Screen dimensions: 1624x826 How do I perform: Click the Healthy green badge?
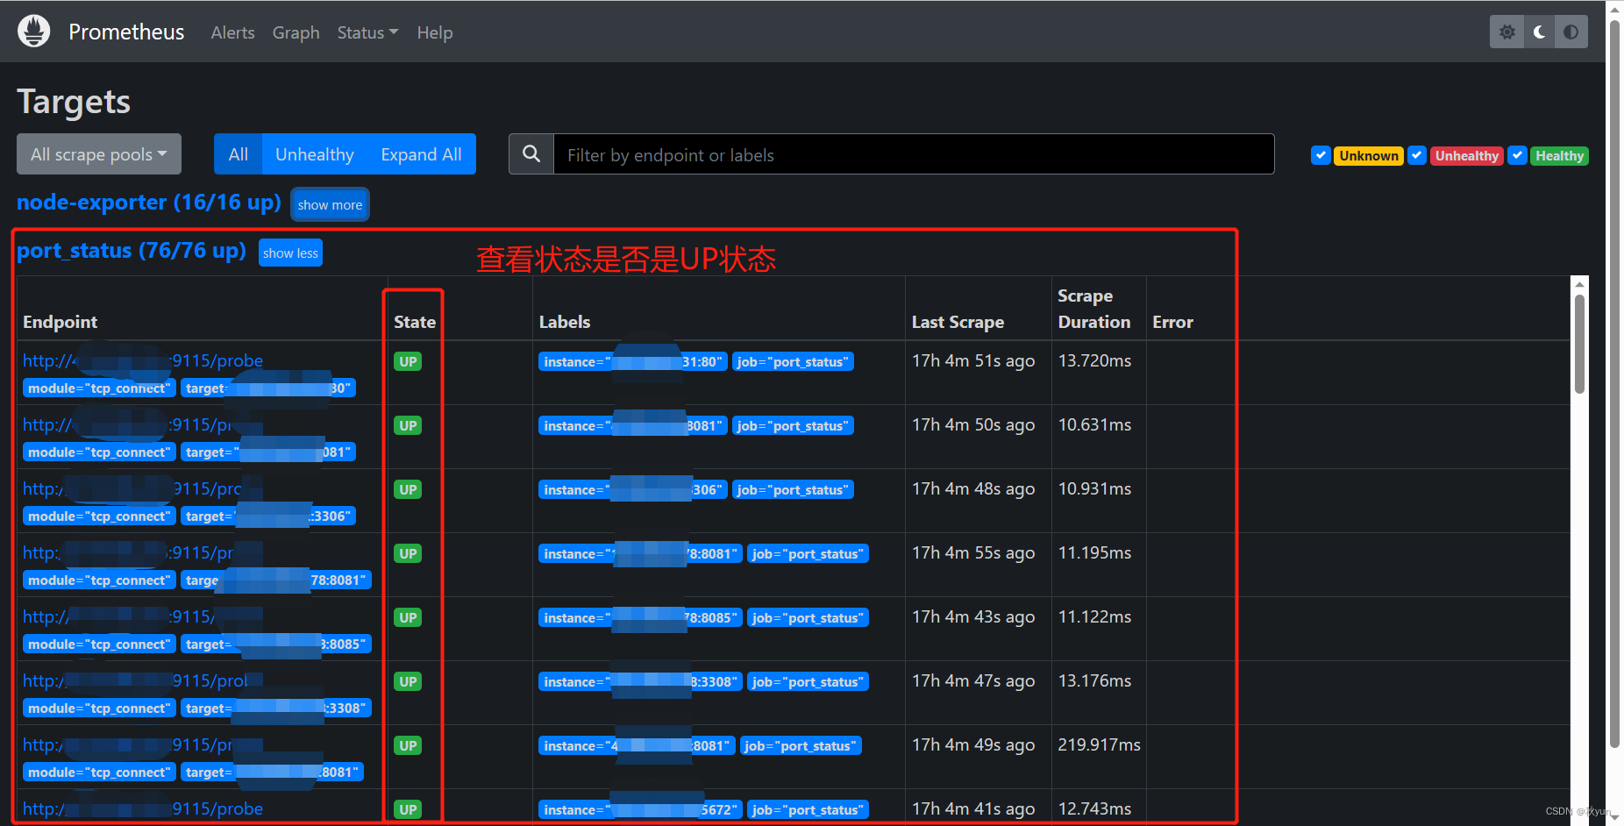point(1559,155)
